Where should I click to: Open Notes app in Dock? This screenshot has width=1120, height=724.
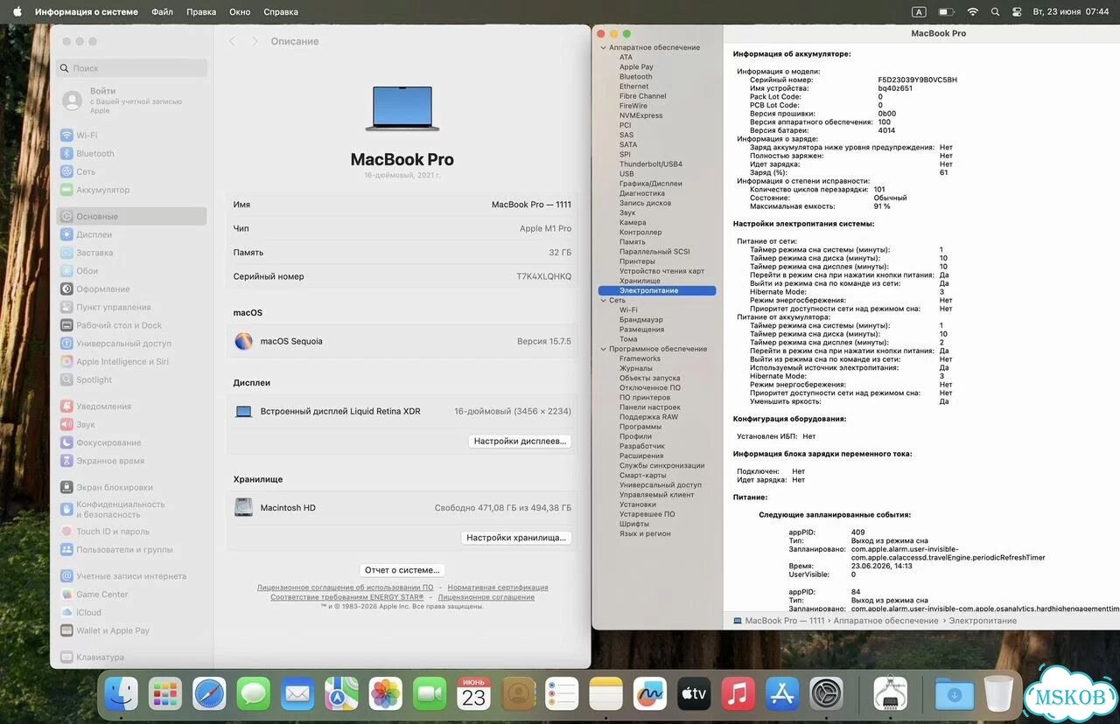click(605, 694)
